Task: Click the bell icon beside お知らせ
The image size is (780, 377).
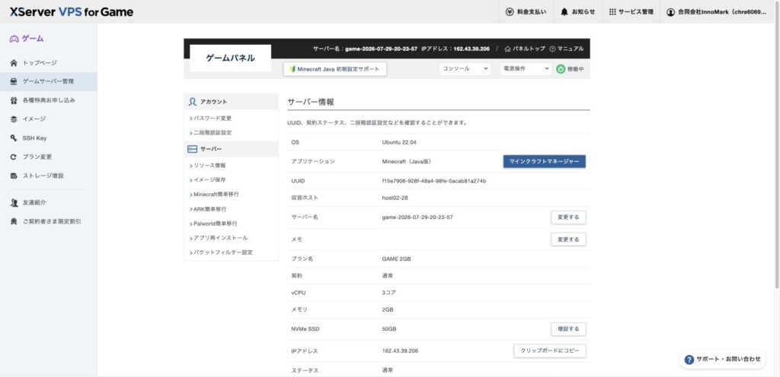Action: point(564,12)
